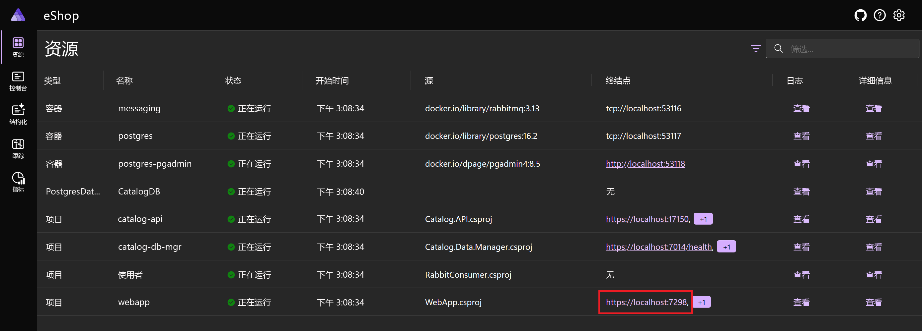
Task: Sort by the 源 column header
Action: tap(429, 81)
